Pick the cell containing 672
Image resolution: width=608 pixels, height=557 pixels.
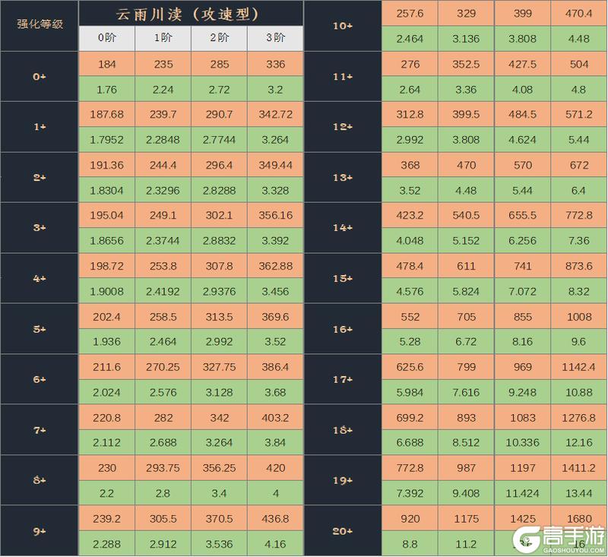pyautogui.click(x=579, y=165)
